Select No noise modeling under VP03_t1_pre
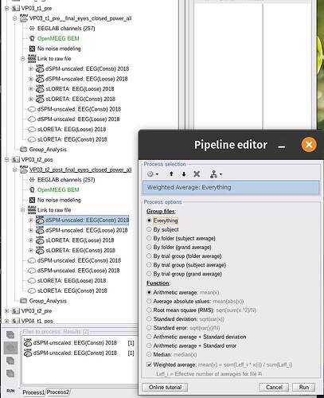The image size is (324, 398). point(59,49)
